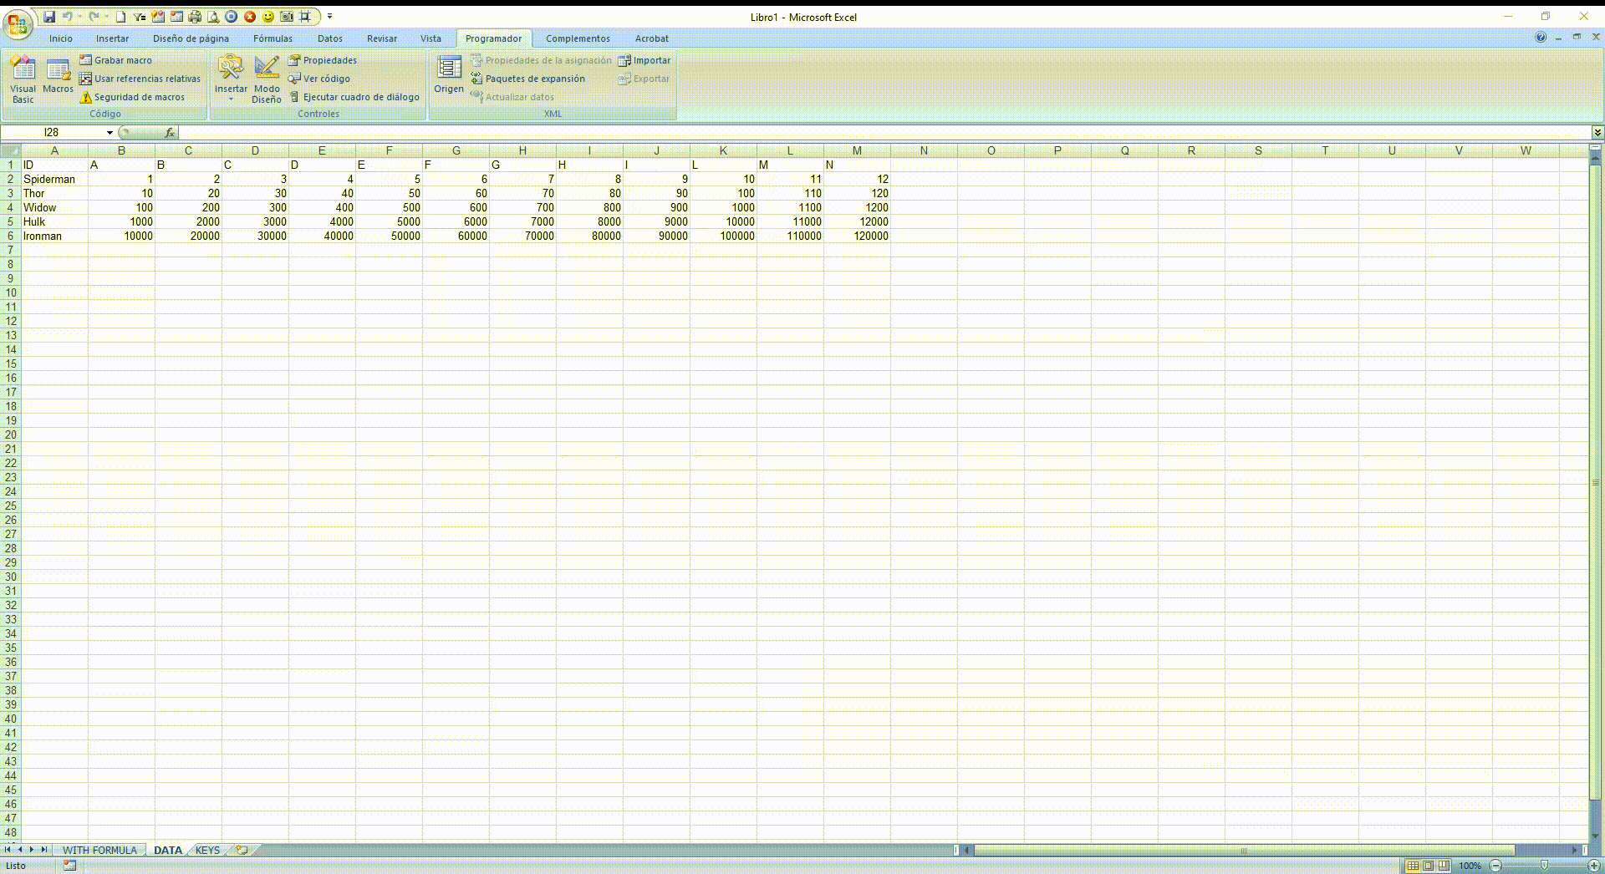Open the WITH FORMULA sheet tab

coord(99,851)
